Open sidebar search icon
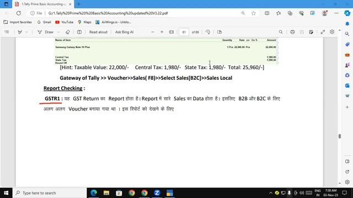 coord(347,34)
